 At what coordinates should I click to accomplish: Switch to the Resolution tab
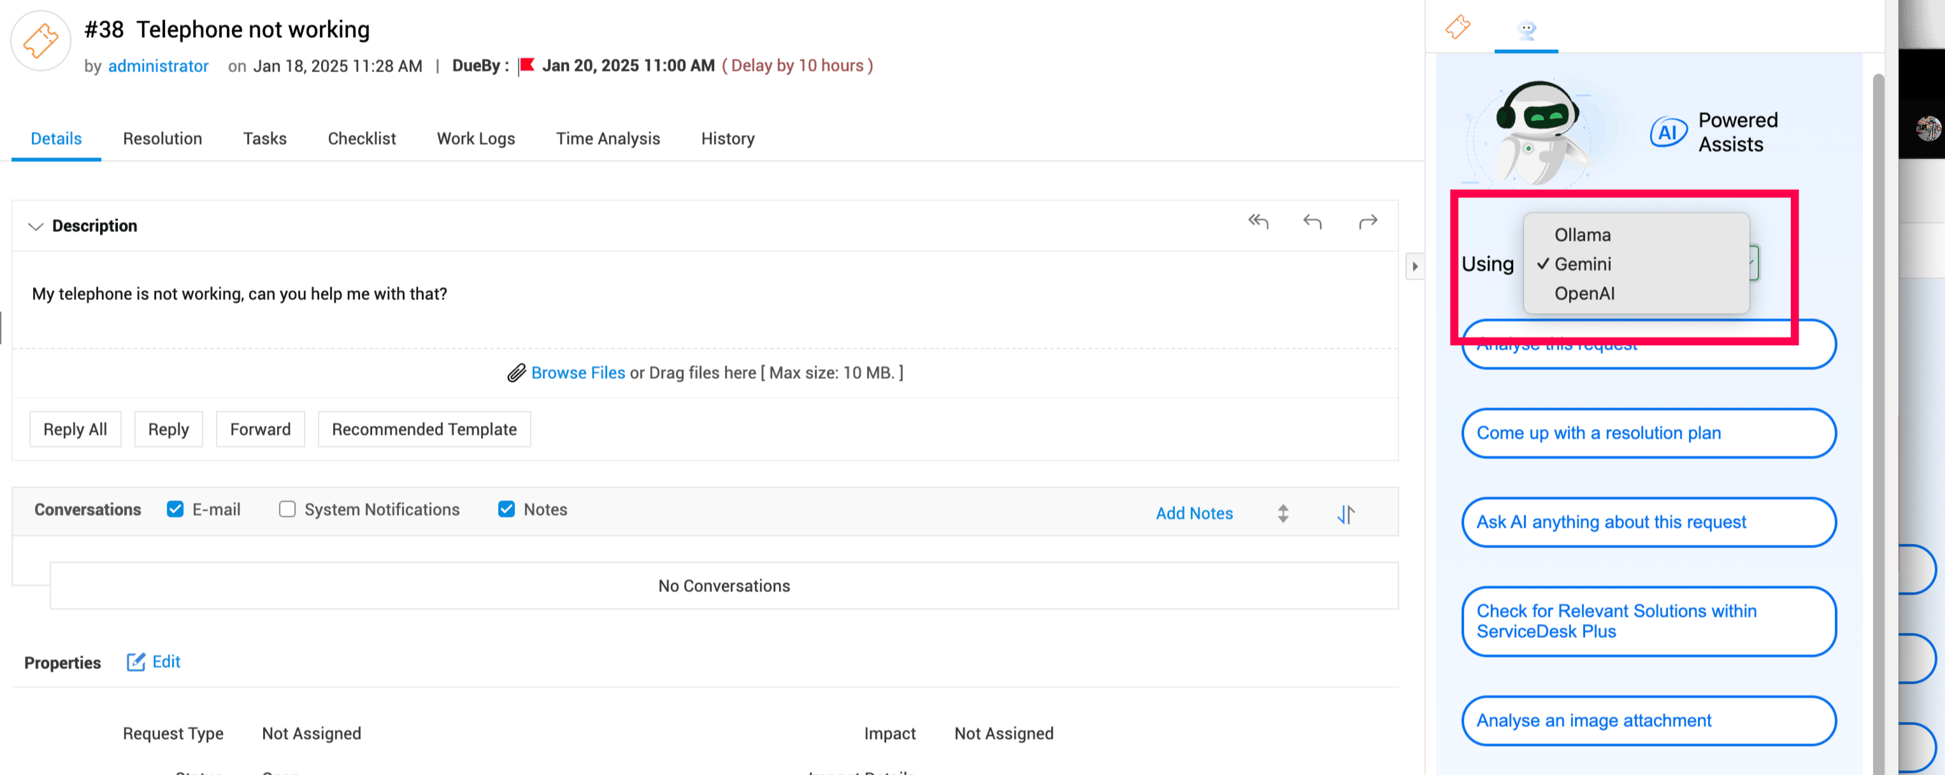(x=162, y=139)
